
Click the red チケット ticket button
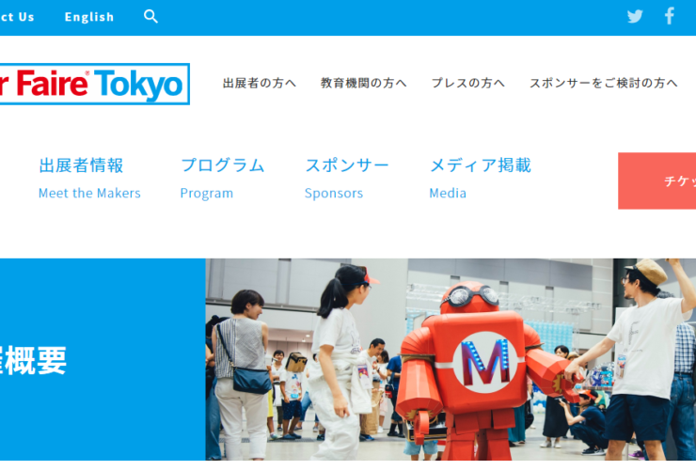click(656, 180)
